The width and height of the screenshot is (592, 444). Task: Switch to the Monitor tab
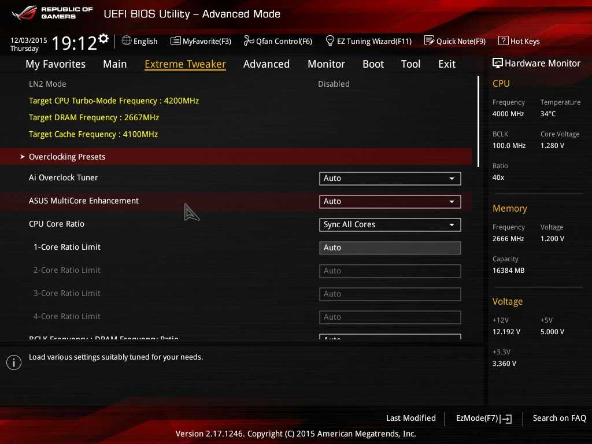326,64
